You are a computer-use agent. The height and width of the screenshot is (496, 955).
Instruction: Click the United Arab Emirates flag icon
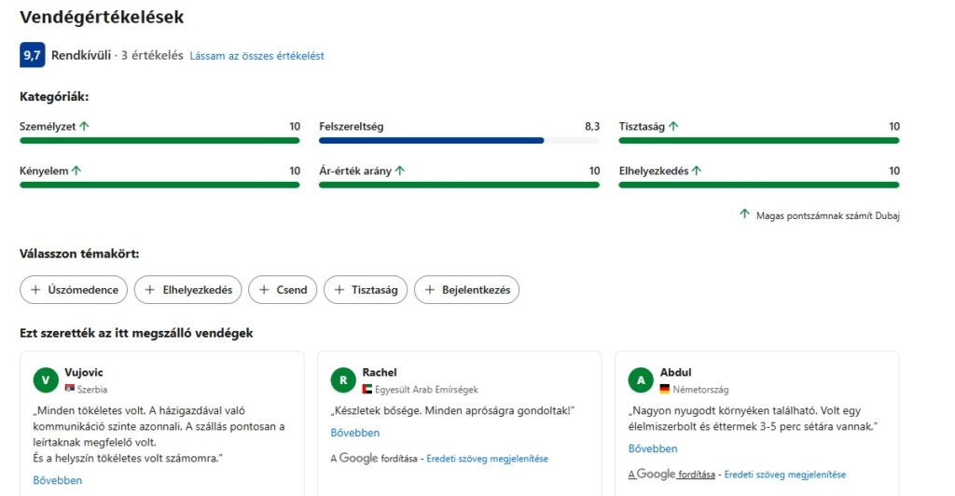[x=367, y=389]
